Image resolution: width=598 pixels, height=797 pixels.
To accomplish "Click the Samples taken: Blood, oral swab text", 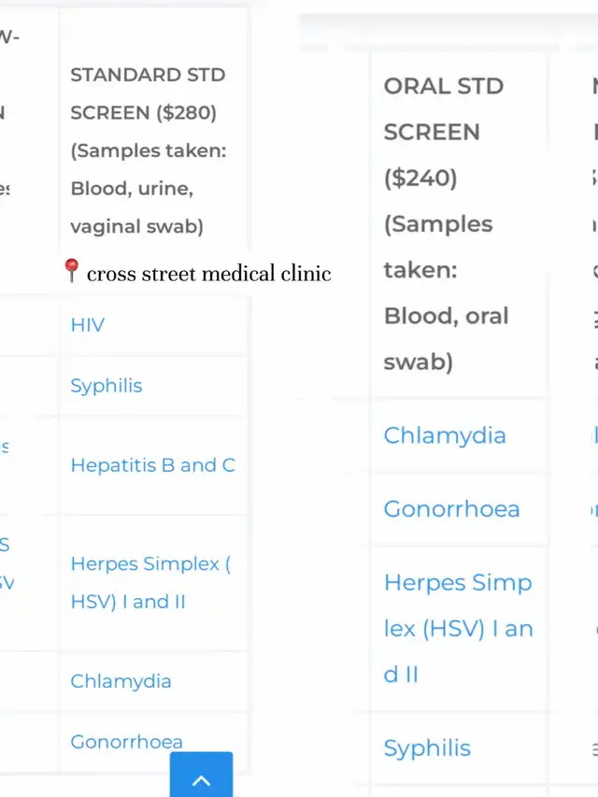I will pyautogui.click(x=446, y=292).
